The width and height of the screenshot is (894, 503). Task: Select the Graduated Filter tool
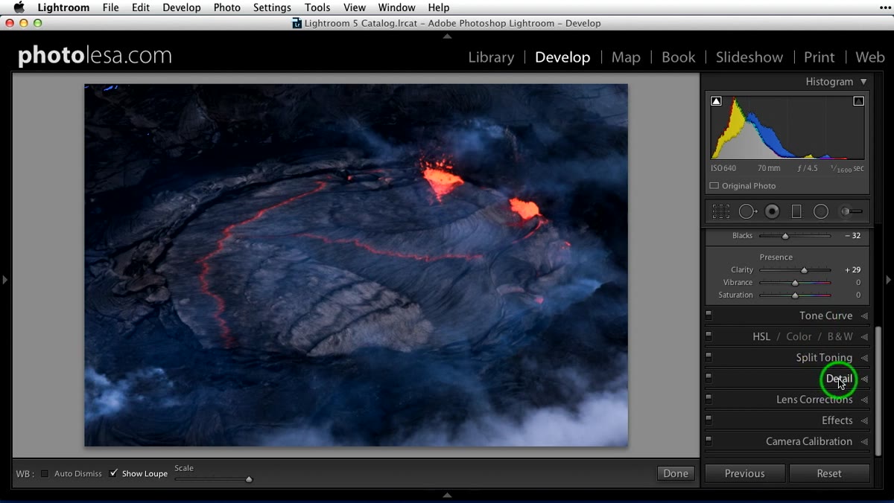796,212
